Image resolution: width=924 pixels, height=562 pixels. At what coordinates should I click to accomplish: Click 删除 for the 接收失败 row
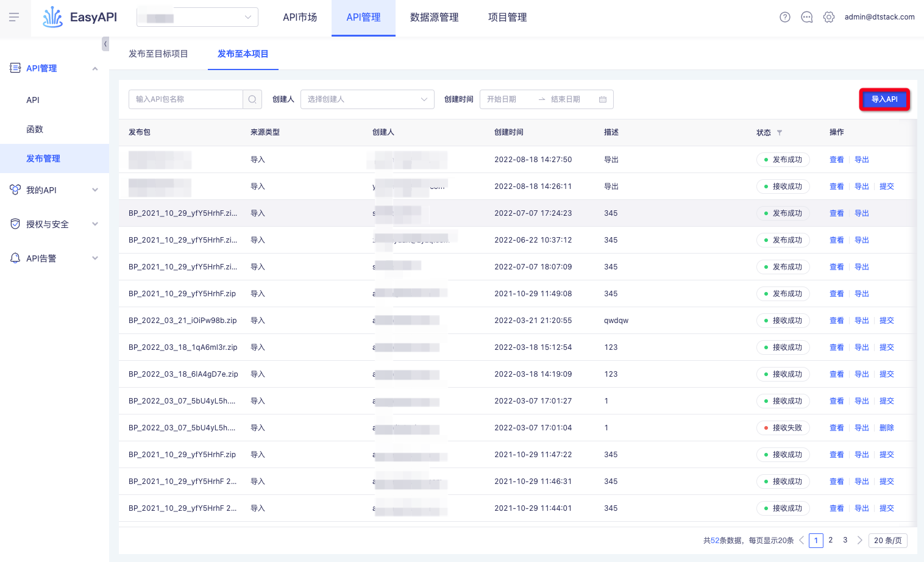point(887,428)
